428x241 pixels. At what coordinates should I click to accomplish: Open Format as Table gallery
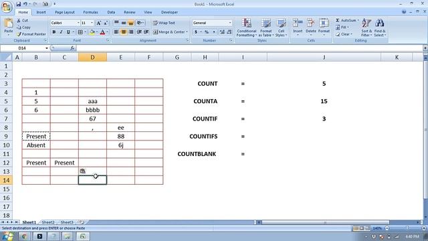[265, 27]
